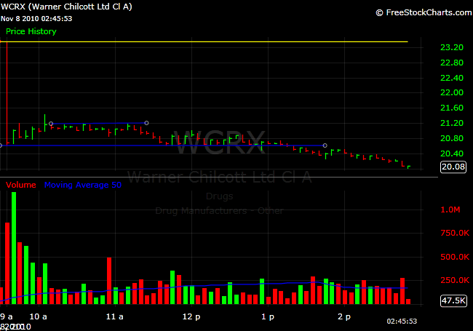
Task: Click the 1.0M volume axis label
Action: click(450, 210)
